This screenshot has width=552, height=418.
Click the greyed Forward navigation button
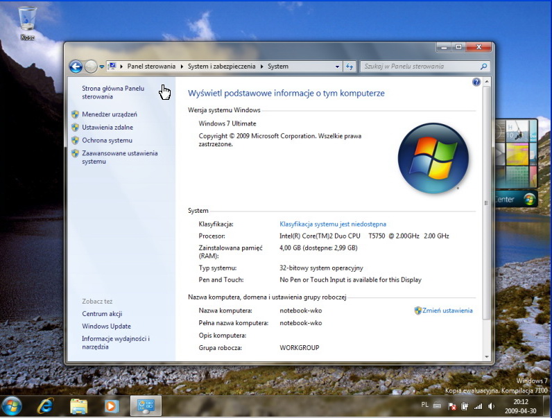91,67
